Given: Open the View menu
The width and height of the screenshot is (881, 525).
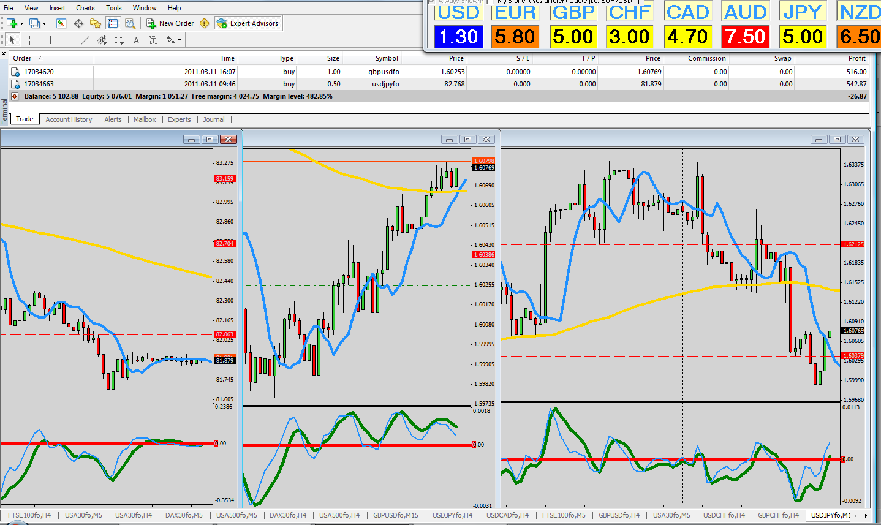Looking at the screenshot, I should click(31, 8).
